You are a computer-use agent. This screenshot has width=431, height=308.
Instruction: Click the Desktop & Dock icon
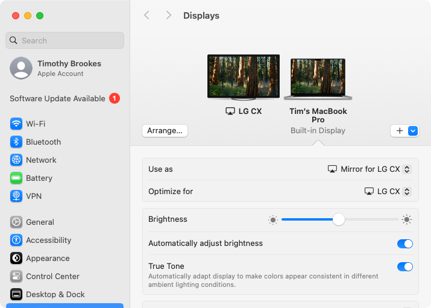coord(16,295)
